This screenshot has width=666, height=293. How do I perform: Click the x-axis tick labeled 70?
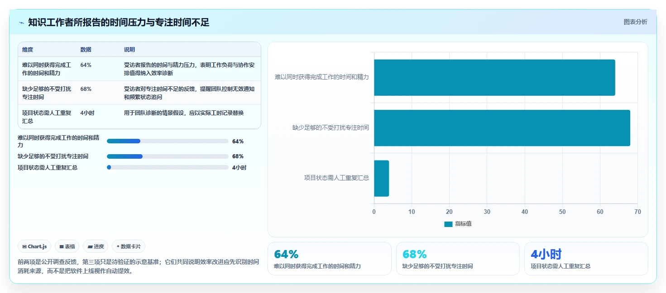(x=637, y=212)
